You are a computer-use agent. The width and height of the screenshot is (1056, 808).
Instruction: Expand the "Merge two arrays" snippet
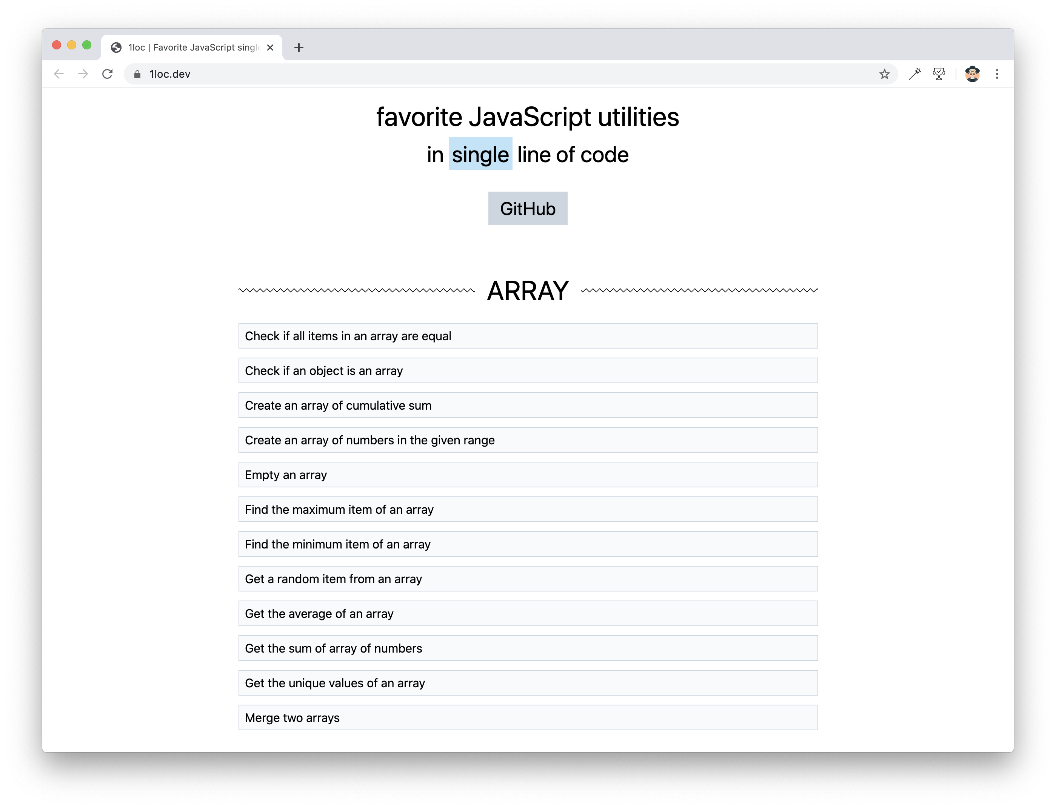coord(528,717)
